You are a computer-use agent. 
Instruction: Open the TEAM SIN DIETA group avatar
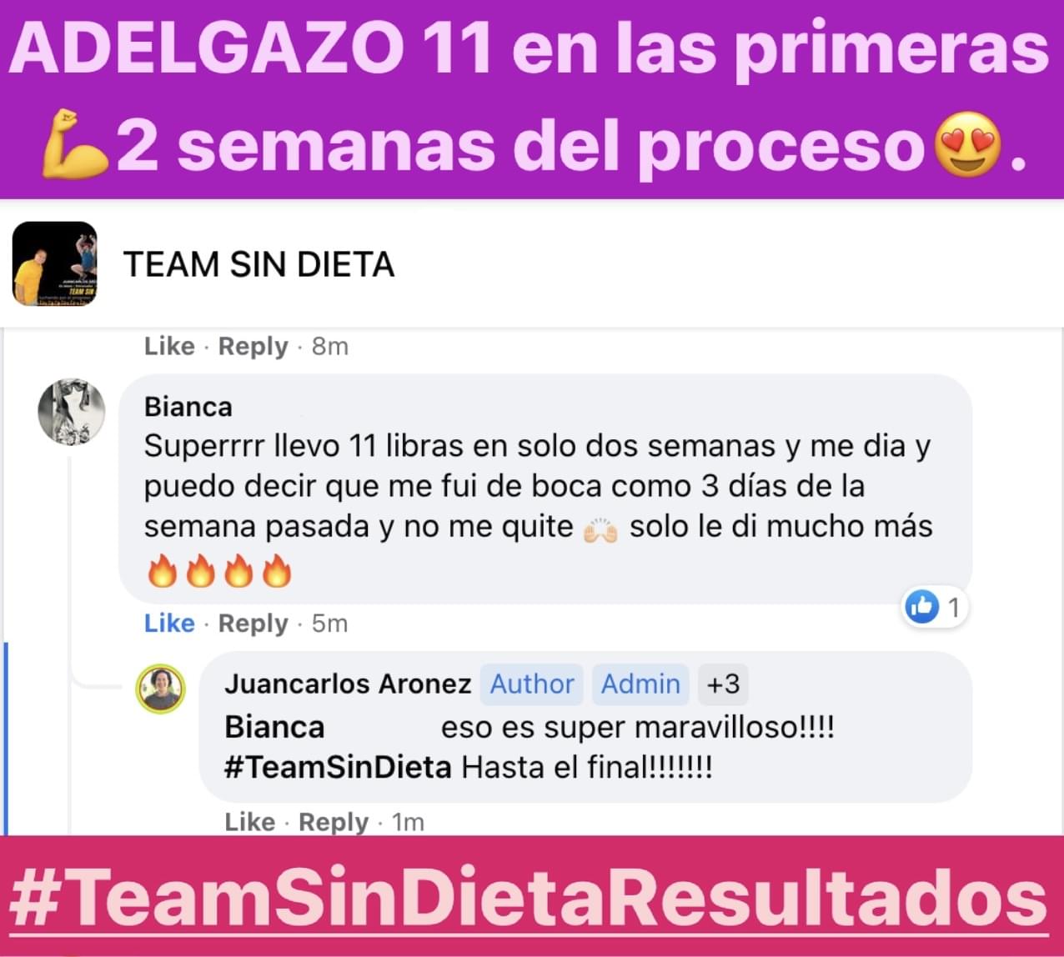click(x=55, y=263)
